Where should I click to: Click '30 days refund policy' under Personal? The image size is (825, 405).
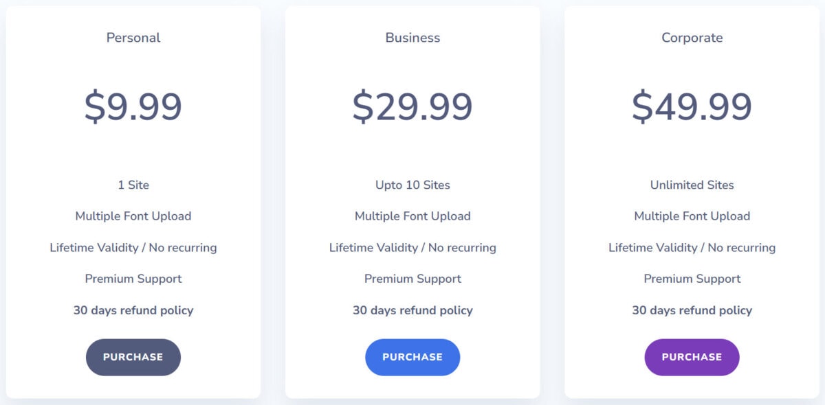click(x=133, y=310)
